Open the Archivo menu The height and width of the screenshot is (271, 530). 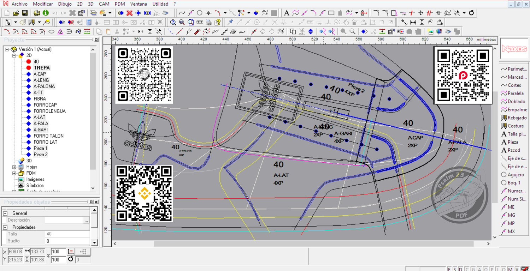click(19, 4)
